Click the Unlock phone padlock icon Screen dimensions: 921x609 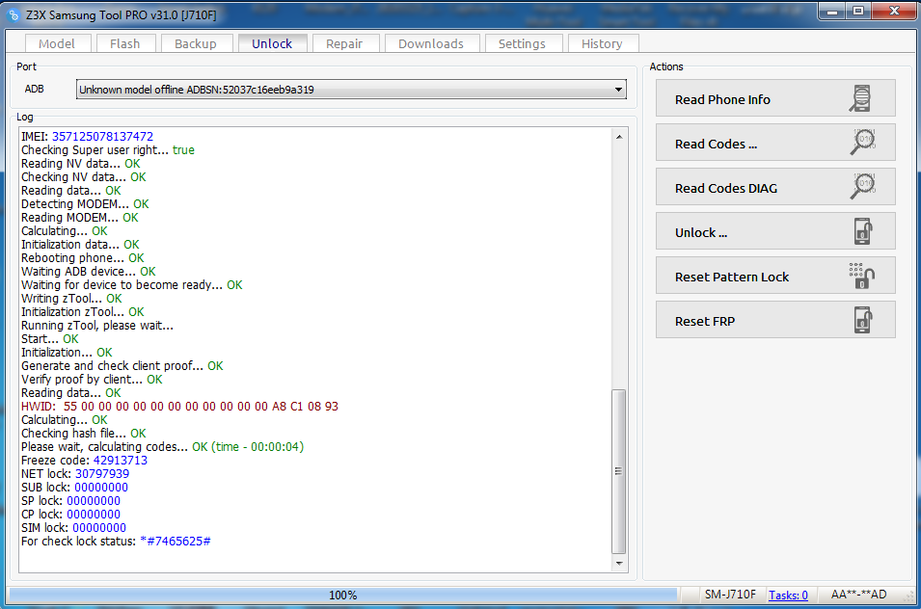coord(862,231)
